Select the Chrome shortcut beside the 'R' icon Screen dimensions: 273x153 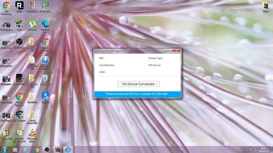pyautogui.click(x=6, y=8)
